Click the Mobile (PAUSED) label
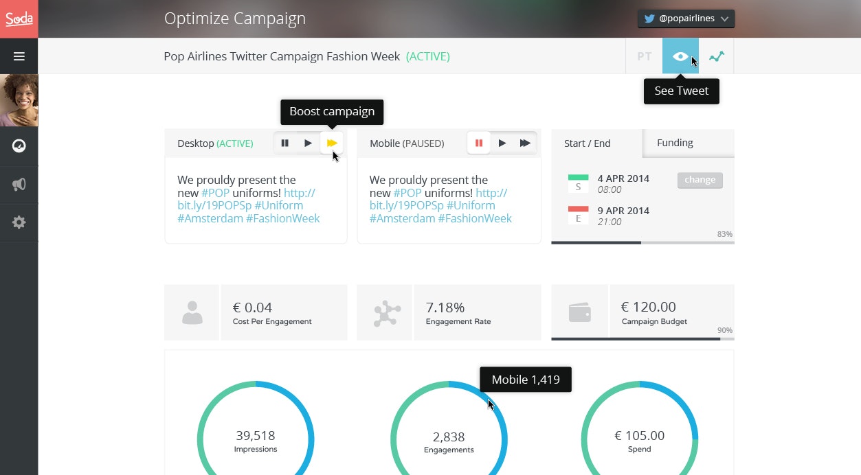Screen dimensions: 861x475 pyautogui.click(x=407, y=143)
